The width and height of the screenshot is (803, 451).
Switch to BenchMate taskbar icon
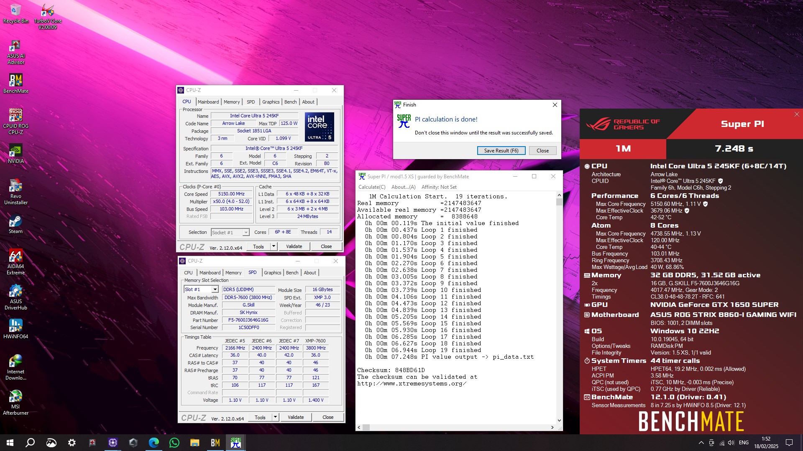pyautogui.click(x=215, y=443)
